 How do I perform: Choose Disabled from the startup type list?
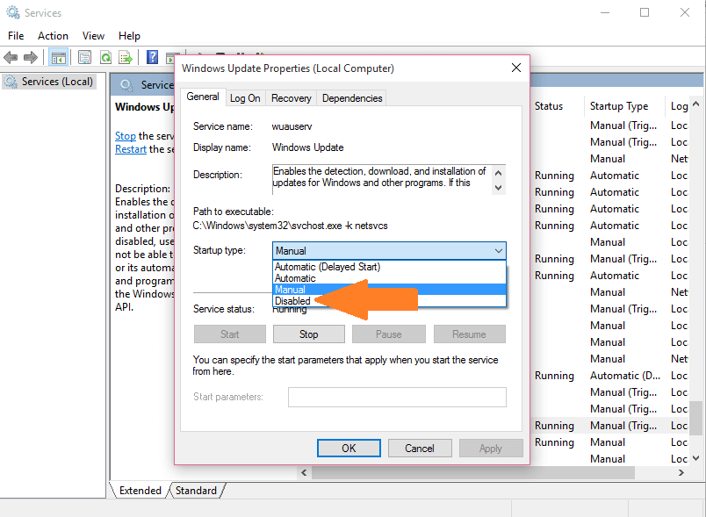pos(389,300)
